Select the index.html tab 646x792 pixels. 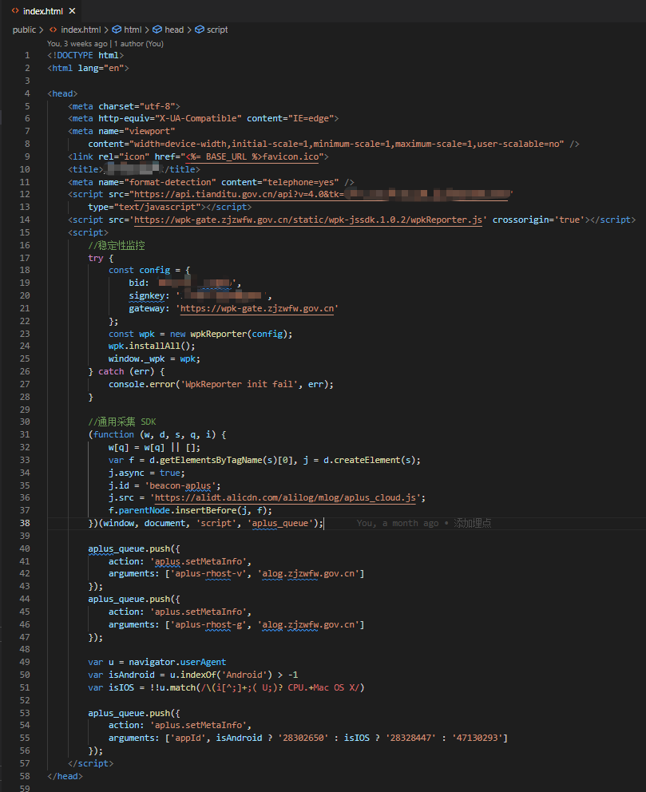(43, 10)
